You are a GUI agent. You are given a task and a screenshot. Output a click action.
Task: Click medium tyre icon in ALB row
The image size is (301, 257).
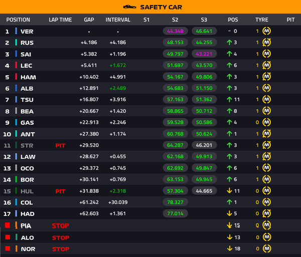[x=267, y=88]
